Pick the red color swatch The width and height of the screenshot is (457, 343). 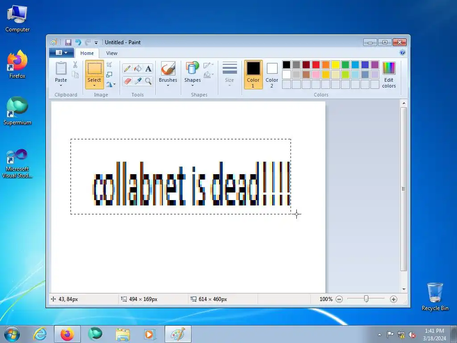[316, 65]
